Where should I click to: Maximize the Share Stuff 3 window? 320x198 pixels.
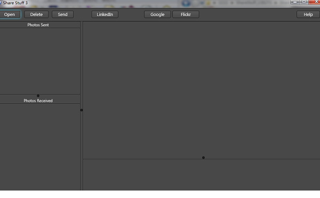point(304,2)
